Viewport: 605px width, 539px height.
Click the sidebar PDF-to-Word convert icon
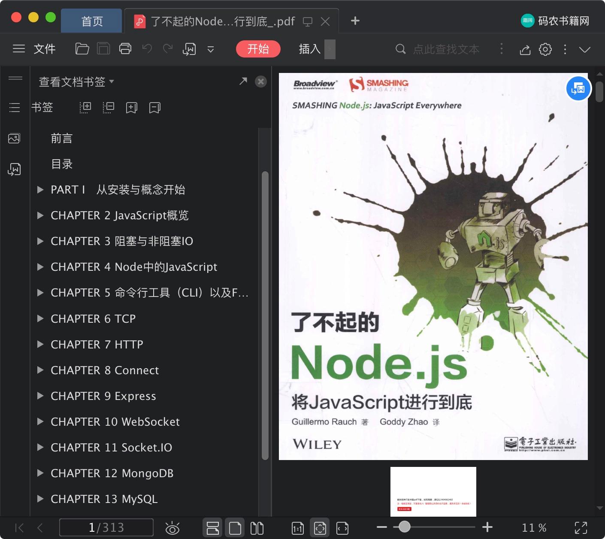point(14,170)
